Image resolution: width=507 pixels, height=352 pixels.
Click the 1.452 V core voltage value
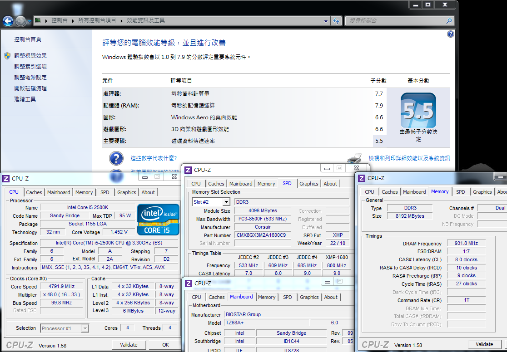(x=119, y=232)
